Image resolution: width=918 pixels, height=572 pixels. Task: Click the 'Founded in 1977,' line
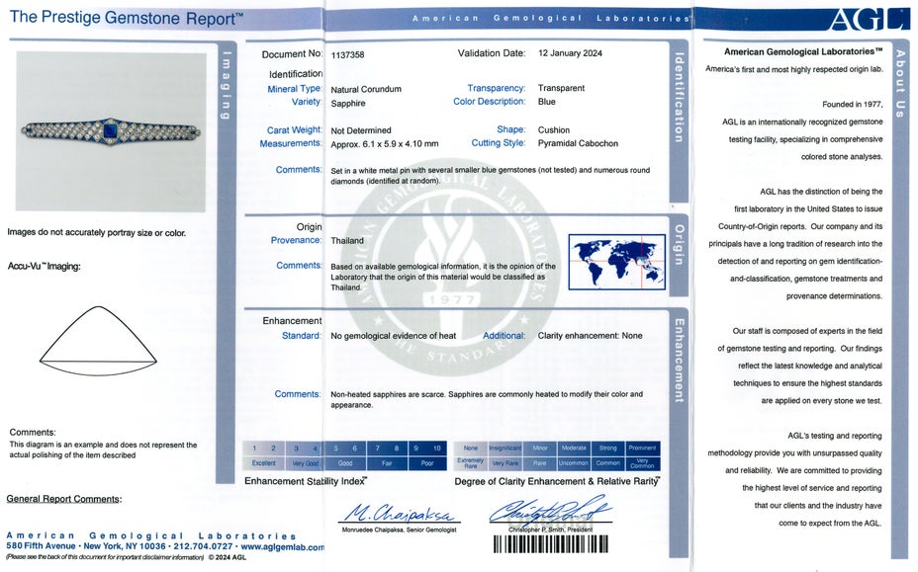852,104
